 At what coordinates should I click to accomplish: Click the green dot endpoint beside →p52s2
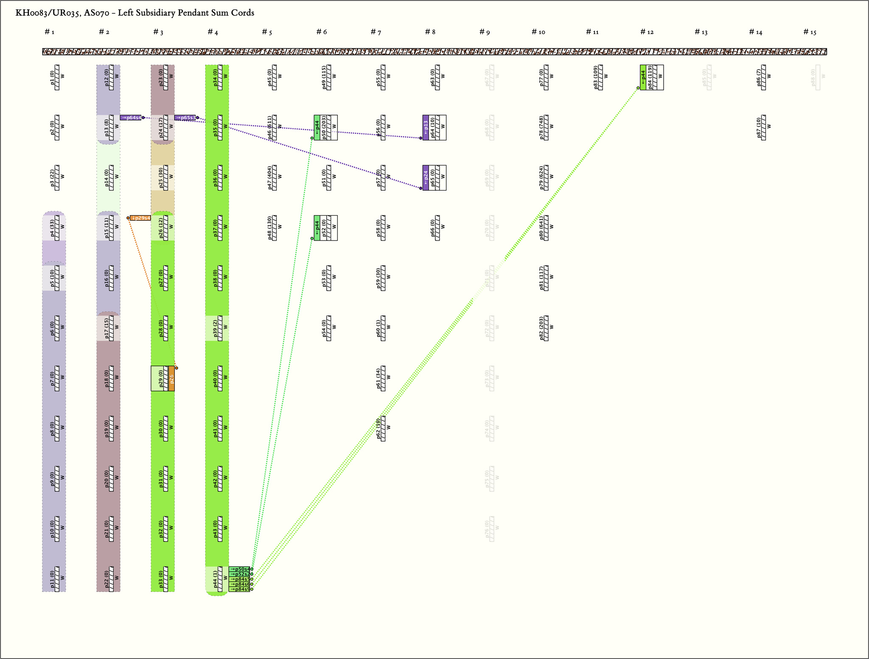(252, 574)
